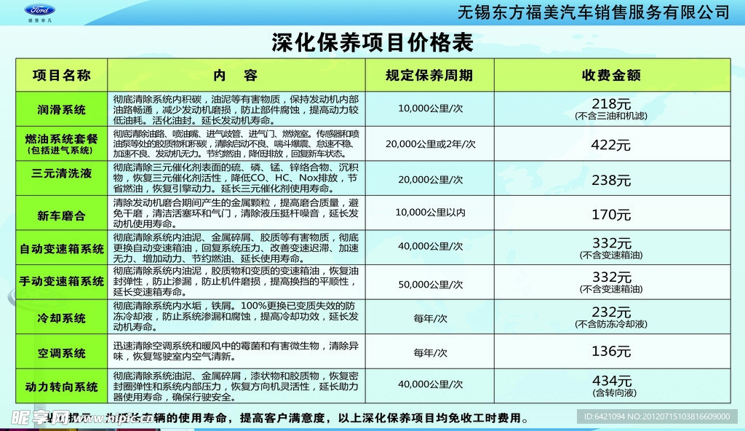Image resolution: width=745 pixels, height=431 pixels.
Task: Select the 动力转向系统 row
Action: coord(62,387)
